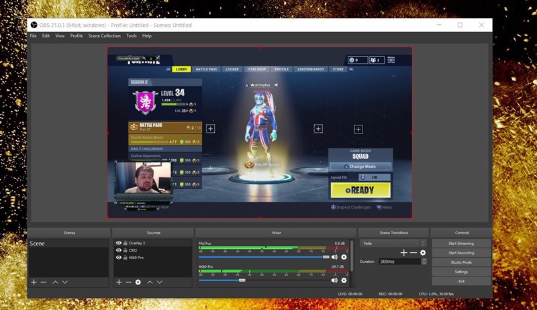Open the Scene Collection menu
This screenshot has height=310, width=537.
coord(105,36)
